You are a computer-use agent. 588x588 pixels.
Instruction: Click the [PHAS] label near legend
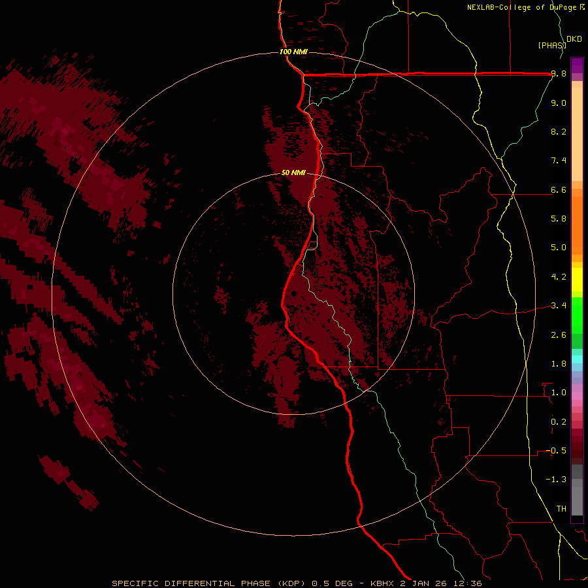coord(552,45)
